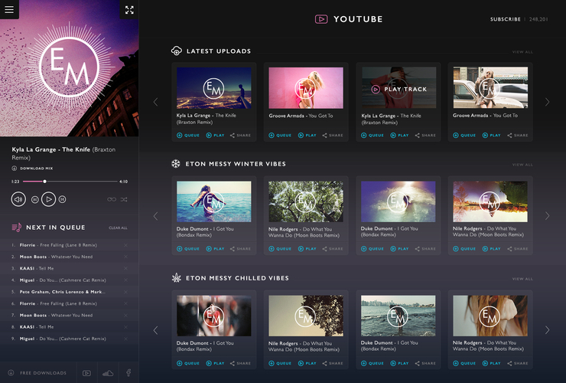Toggle shuffle mode
The image size is (566, 383).
point(124,199)
